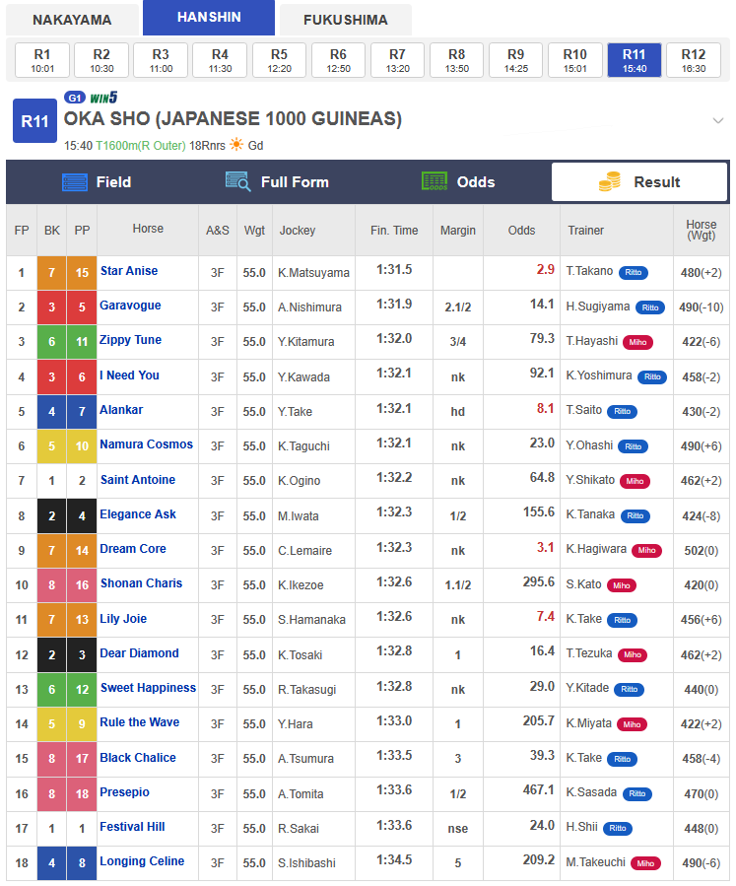The width and height of the screenshot is (736, 886).
Task: Switch to the NAKAYAMA racecourse tab
Action: pos(72,20)
